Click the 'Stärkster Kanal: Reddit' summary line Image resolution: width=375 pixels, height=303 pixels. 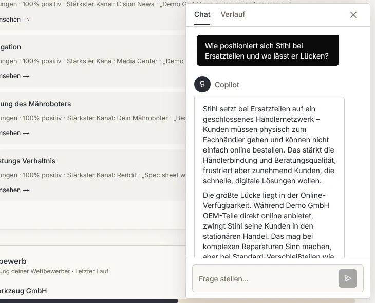(93, 175)
